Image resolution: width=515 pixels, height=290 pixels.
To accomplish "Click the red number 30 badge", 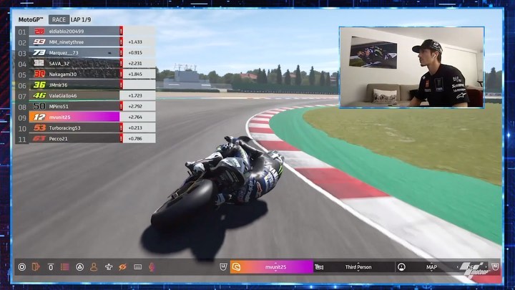I will pyautogui.click(x=39, y=74).
